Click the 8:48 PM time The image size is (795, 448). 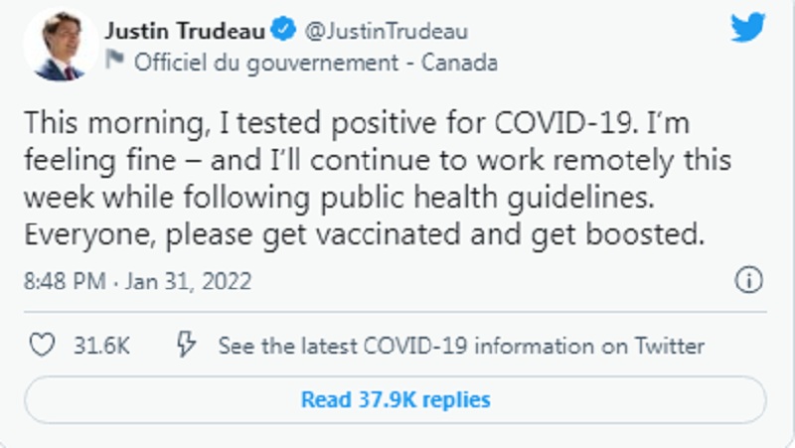65,281
